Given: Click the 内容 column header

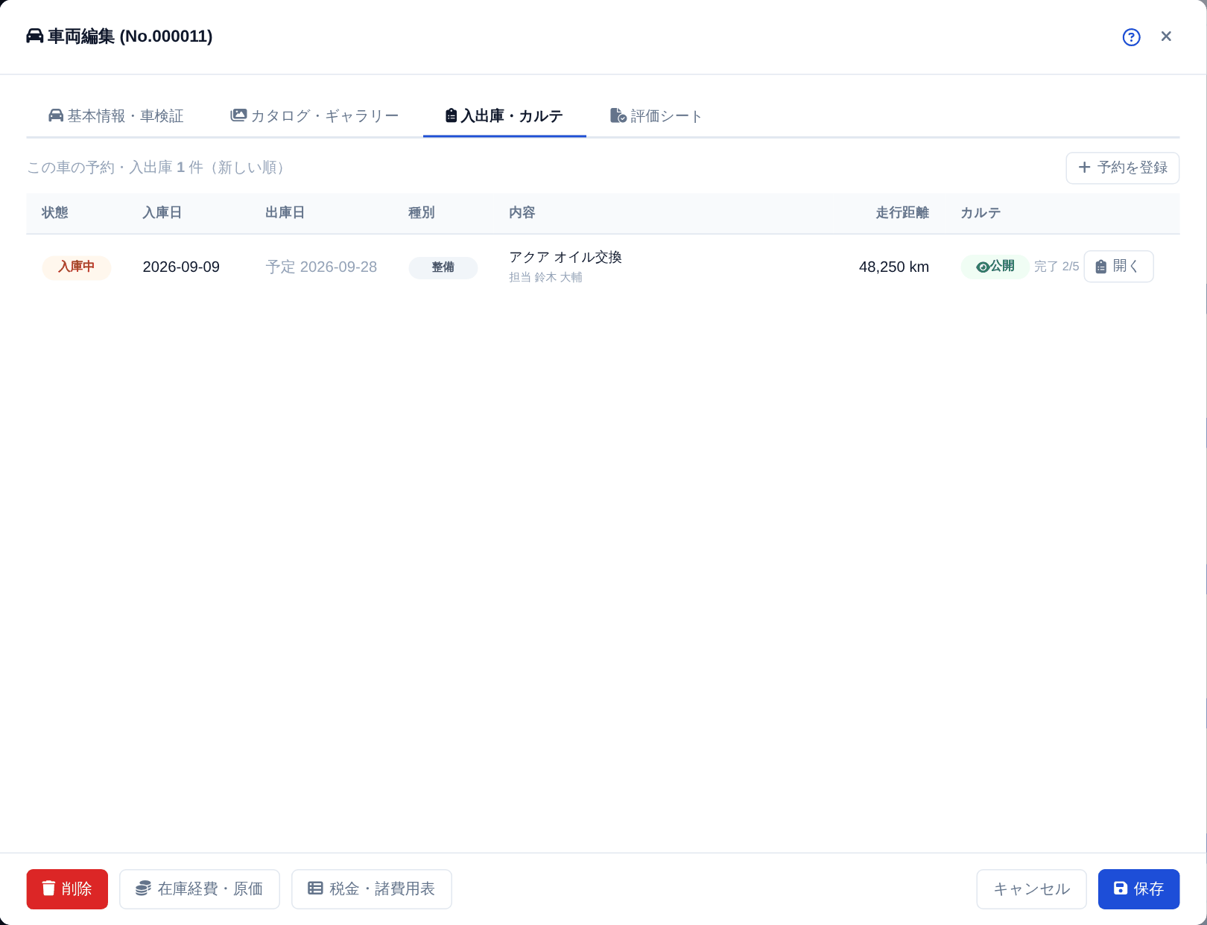Looking at the screenshot, I should coord(522,213).
